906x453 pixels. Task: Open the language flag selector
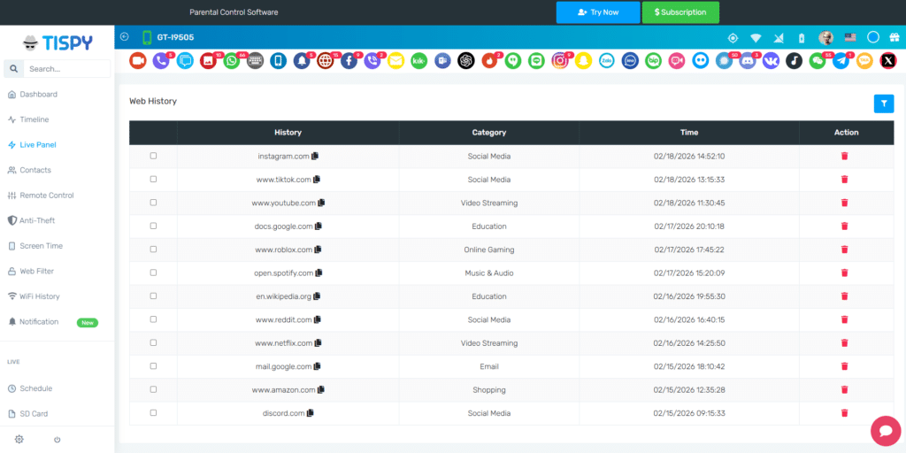click(850, 37)
